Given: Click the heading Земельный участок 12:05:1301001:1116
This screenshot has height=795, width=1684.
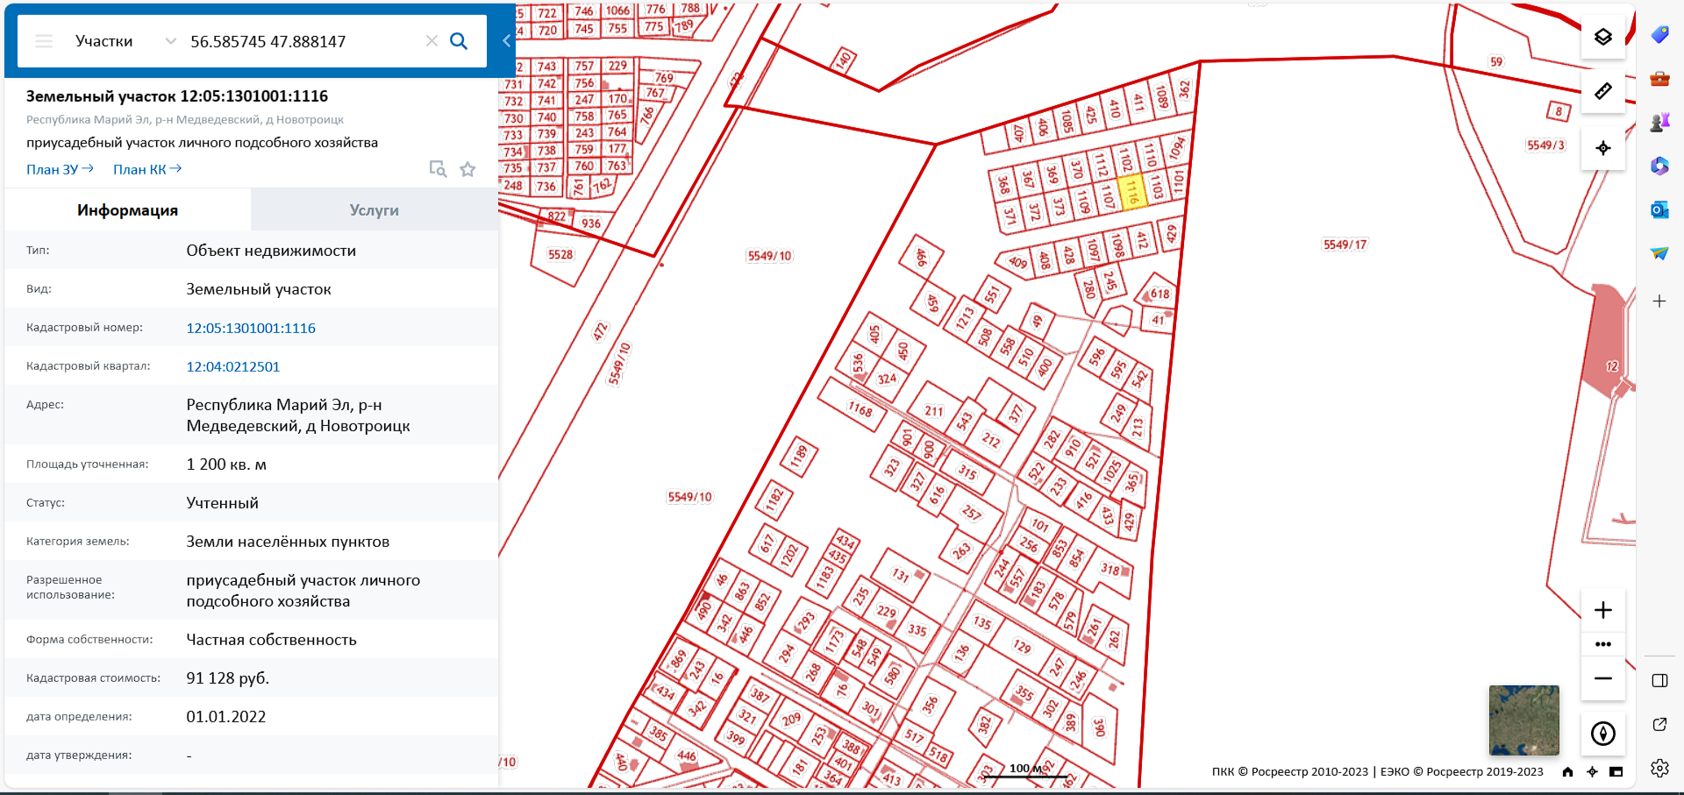Looking at the screenshot, I should click(x=177, y=96).
